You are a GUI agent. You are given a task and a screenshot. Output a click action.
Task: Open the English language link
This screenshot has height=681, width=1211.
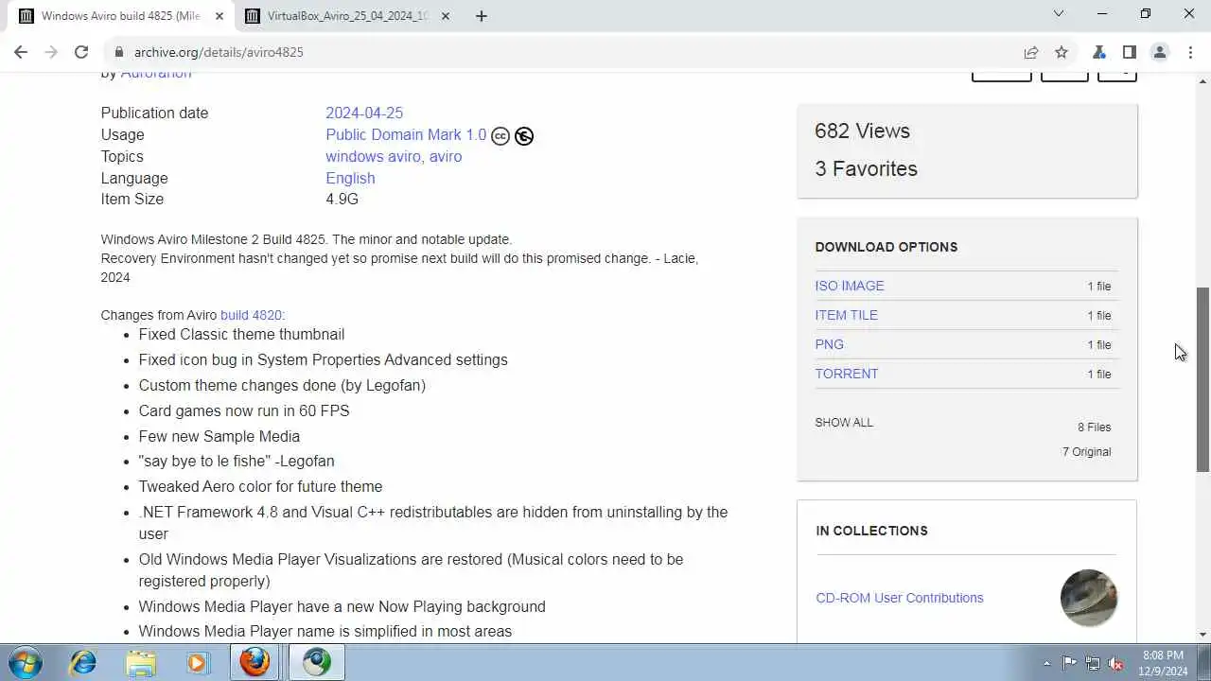pyautogui.click(x=350, y=178)
